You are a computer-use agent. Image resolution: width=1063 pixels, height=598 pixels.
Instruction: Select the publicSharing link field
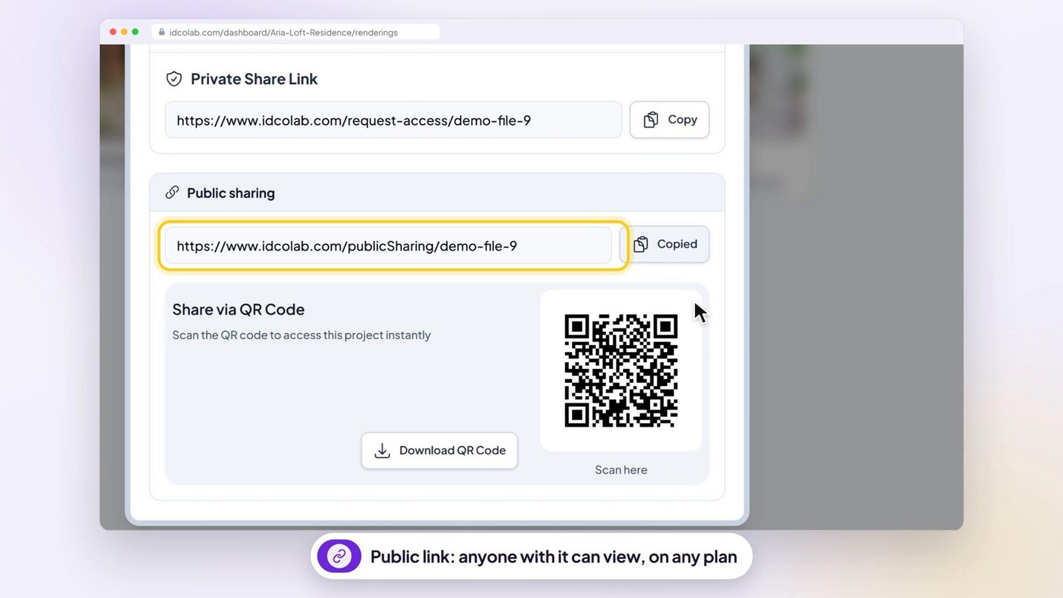click(388, 246)
